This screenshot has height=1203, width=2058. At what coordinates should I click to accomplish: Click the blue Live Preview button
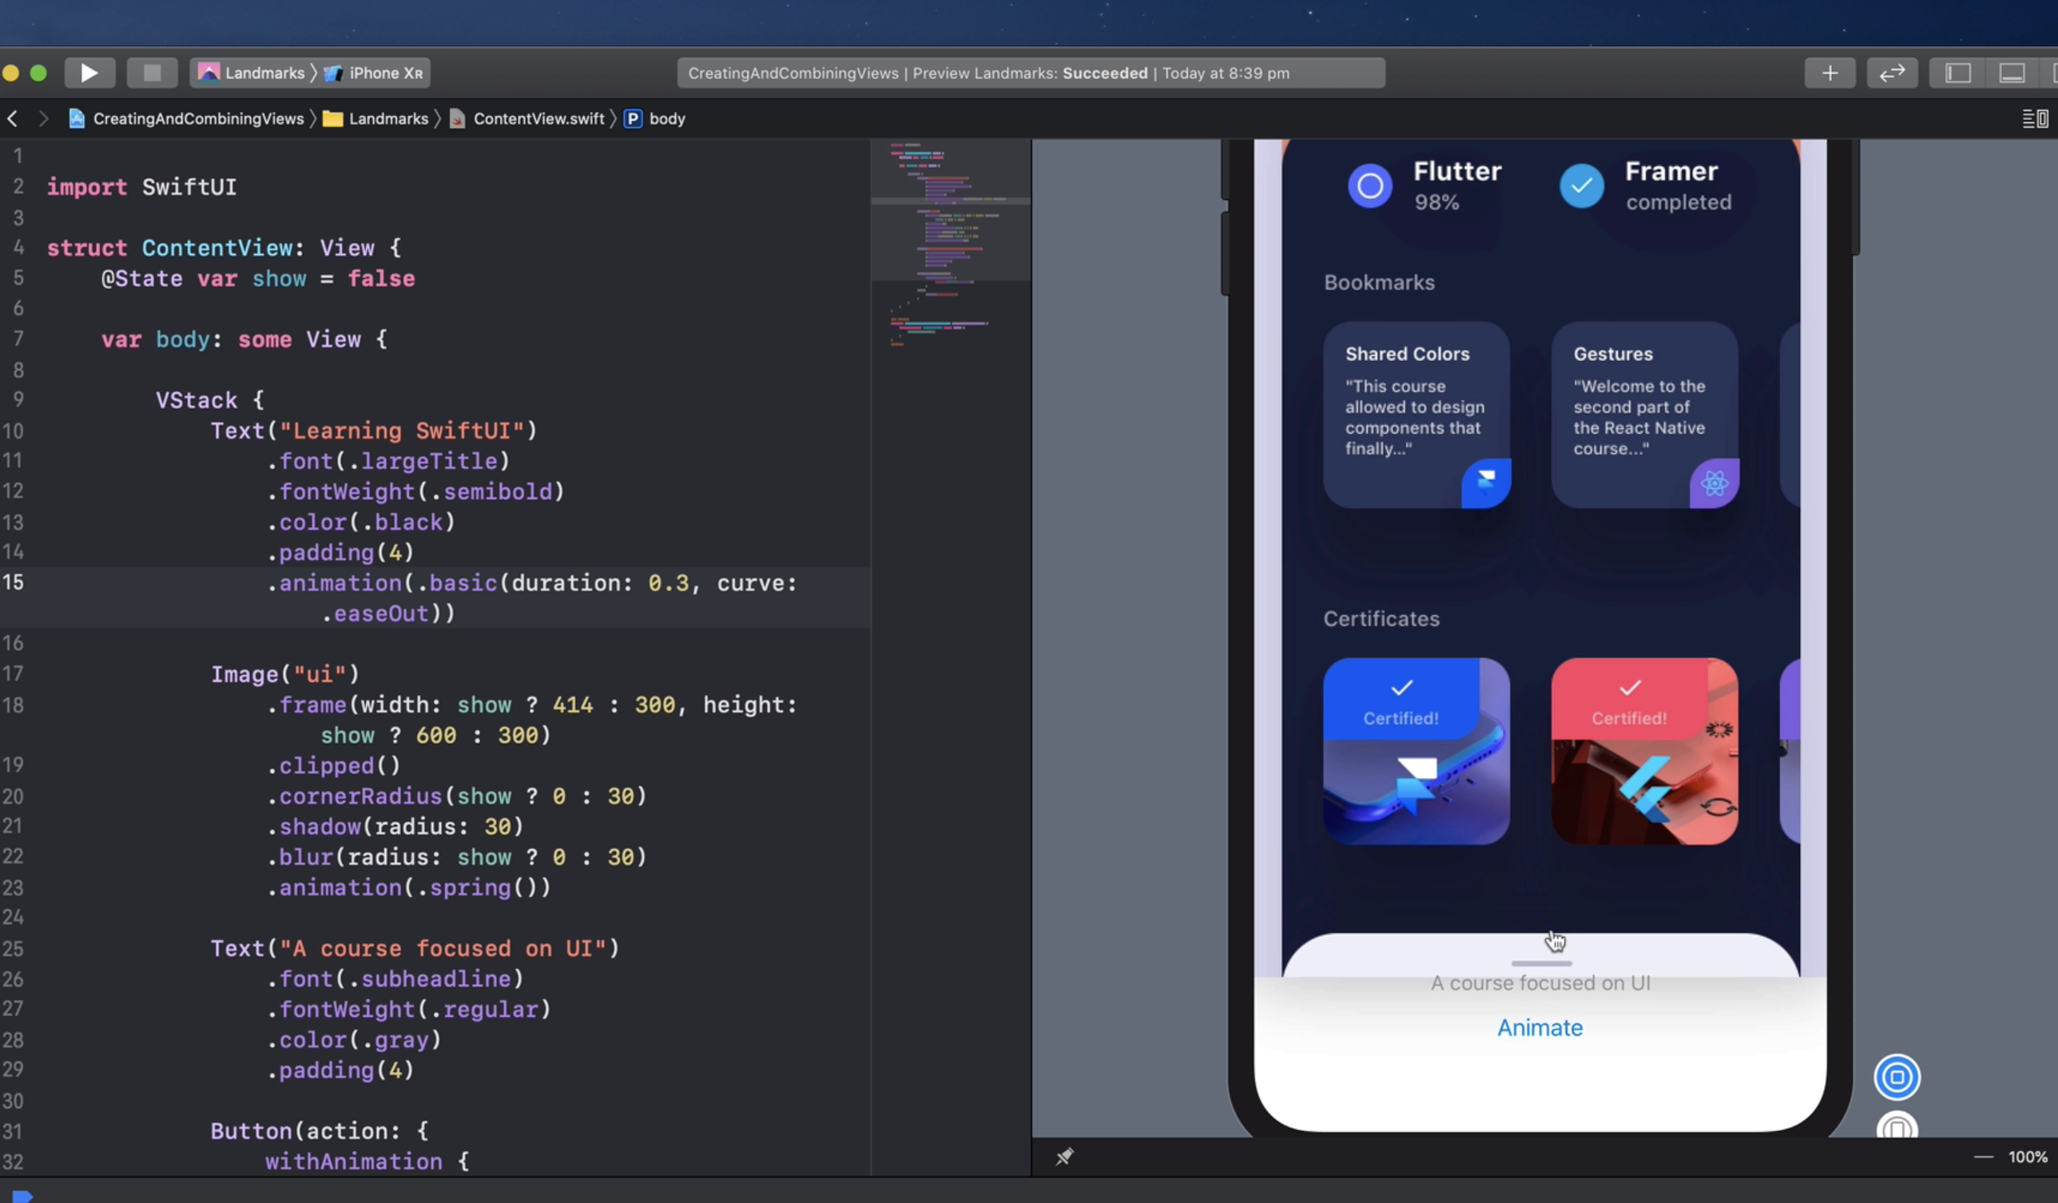point(1897,1077)
